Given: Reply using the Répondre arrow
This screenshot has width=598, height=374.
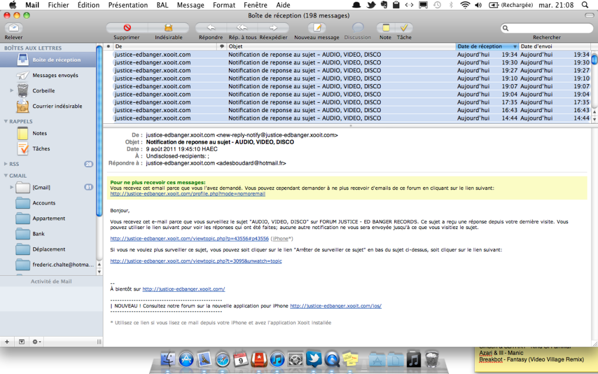Looking at the screenshot, I should 211,28.
